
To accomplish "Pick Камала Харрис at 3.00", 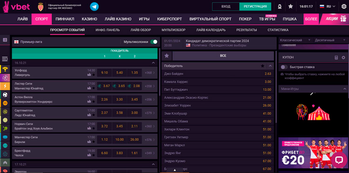I will tap(218, 82).
